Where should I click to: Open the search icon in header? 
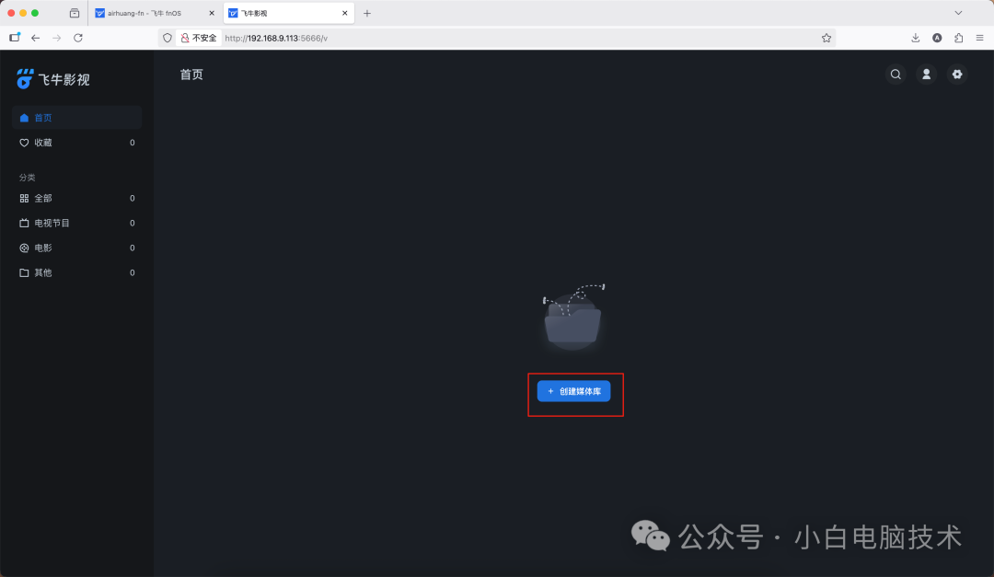896,75
